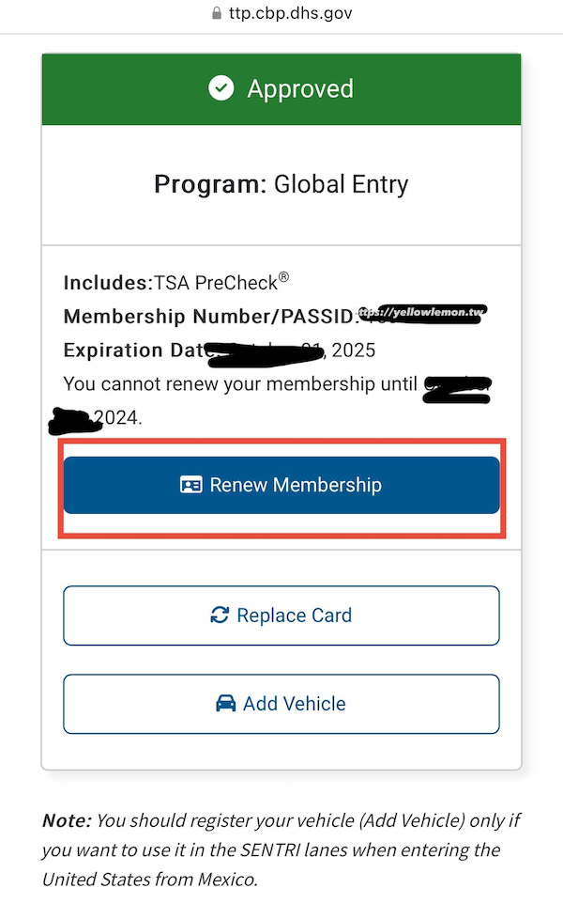The width and height of the screenshot is (563, 919).
Task: Click the ID card icon on Renew Membership
Action: point(191,485)
